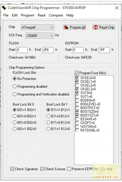The height and width of the screenshot is (182, 122).
Task: Click the Reset Chip button
Action: (104, 27)
